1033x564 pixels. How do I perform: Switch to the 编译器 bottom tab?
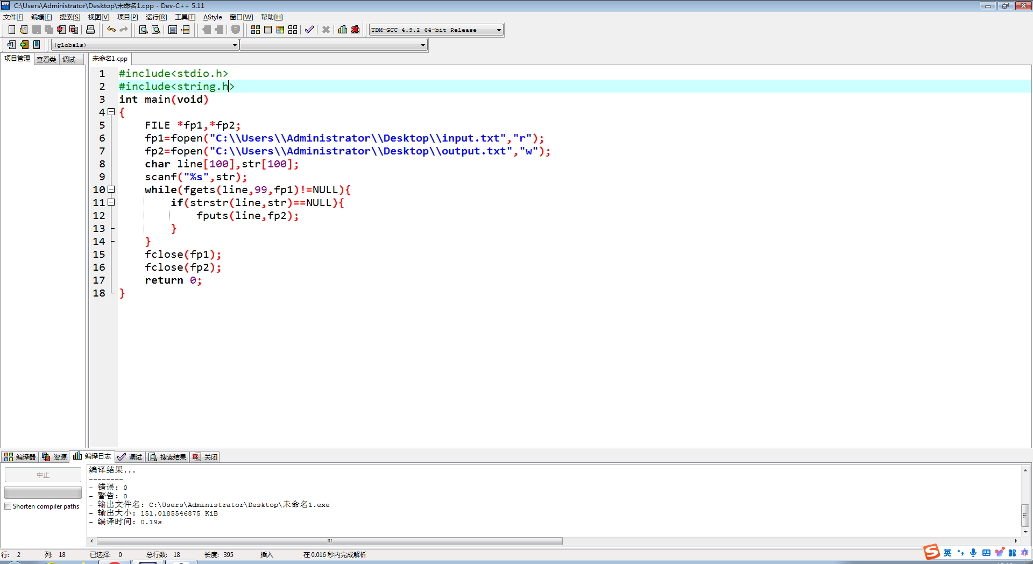pyautogui.click(x=20, y=457)
